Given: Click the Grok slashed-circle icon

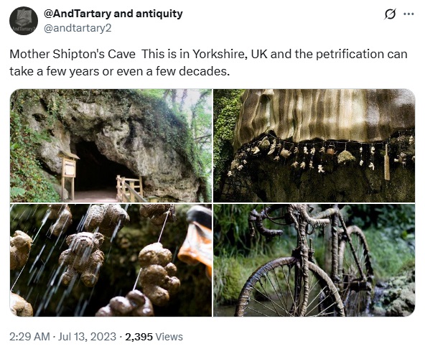Looking at the screenshot, I should pyautogui.click(x=390, y=14).
